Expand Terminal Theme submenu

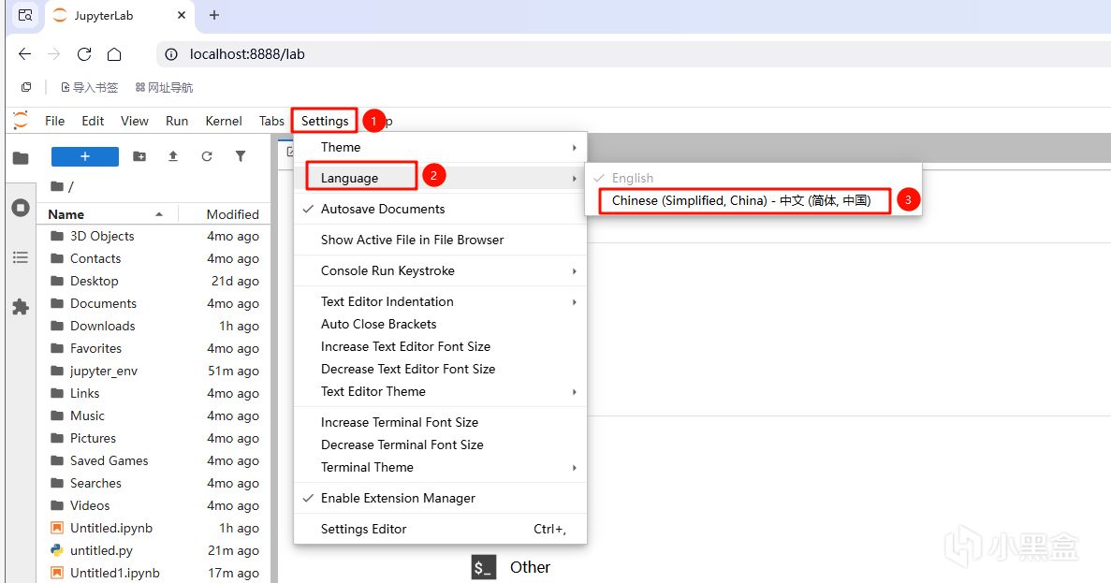click(x=440, y=467)
